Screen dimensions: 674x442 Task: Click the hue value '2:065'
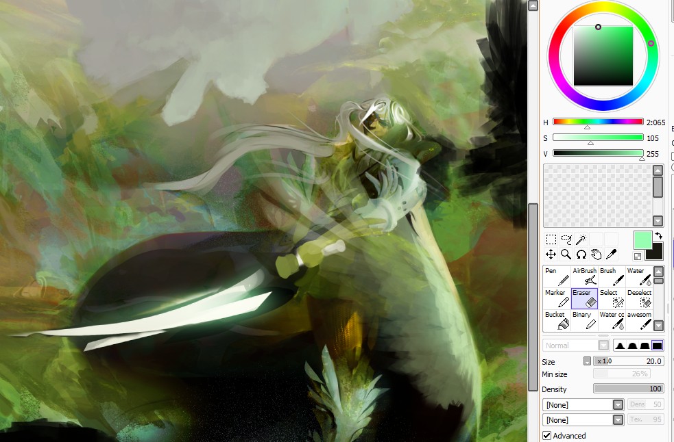655,122
